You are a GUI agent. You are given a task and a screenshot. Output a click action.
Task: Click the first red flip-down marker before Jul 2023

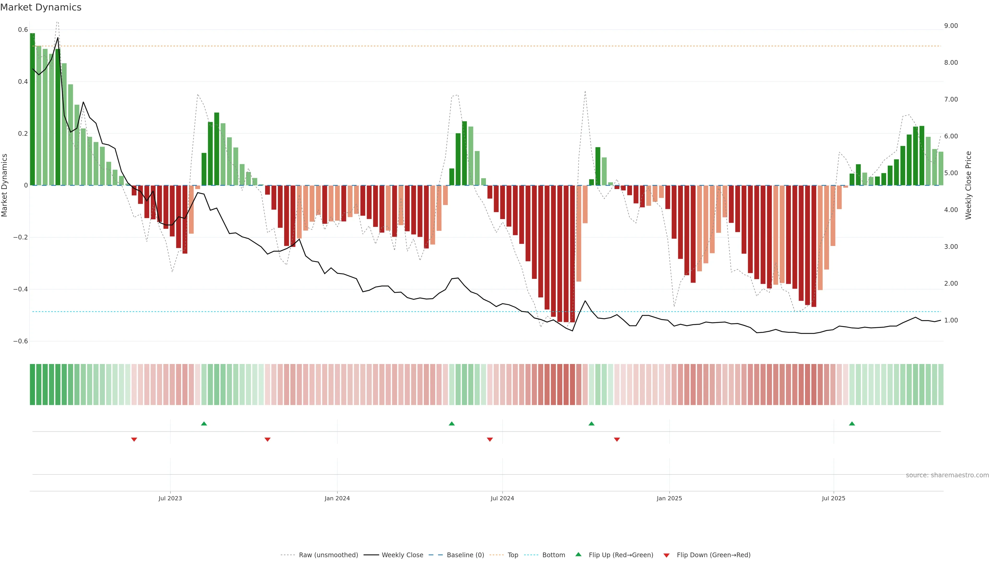click(134, 439)
